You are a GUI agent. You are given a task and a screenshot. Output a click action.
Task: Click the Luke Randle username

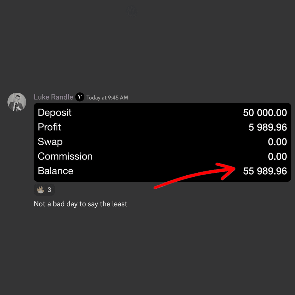(x=53, y=97)
